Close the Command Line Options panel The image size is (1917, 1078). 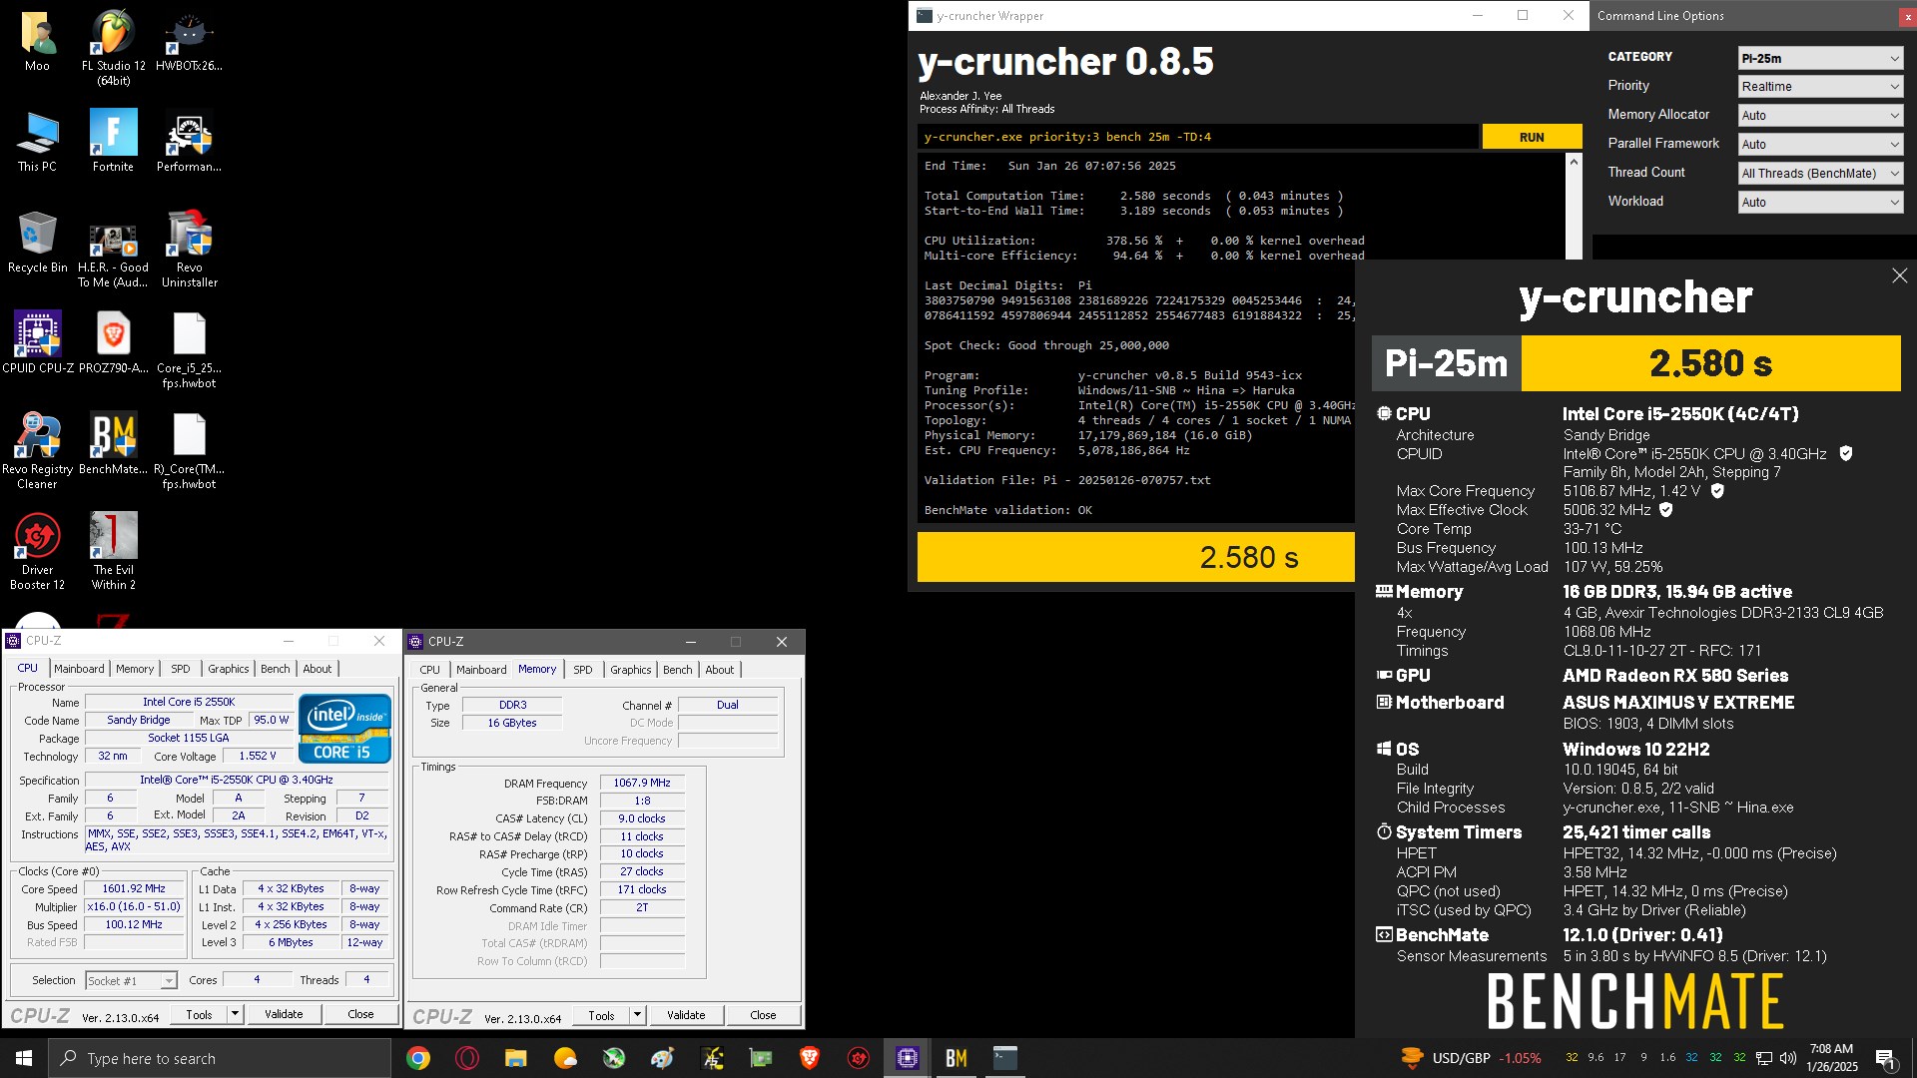point(1908,17)
